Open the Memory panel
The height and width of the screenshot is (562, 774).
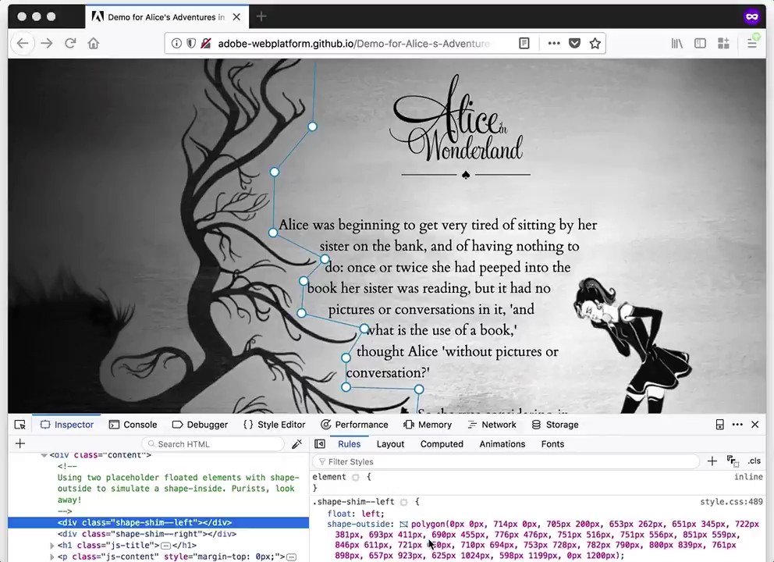point(428,425)
